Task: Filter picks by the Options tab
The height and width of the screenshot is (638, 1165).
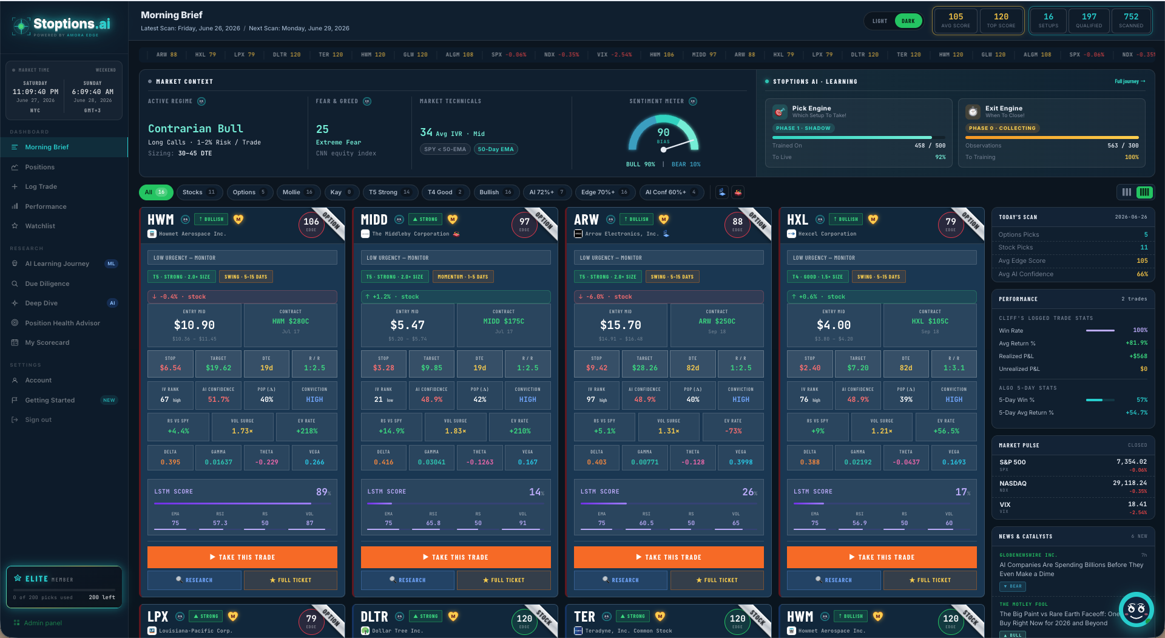Action: (249, 192)
